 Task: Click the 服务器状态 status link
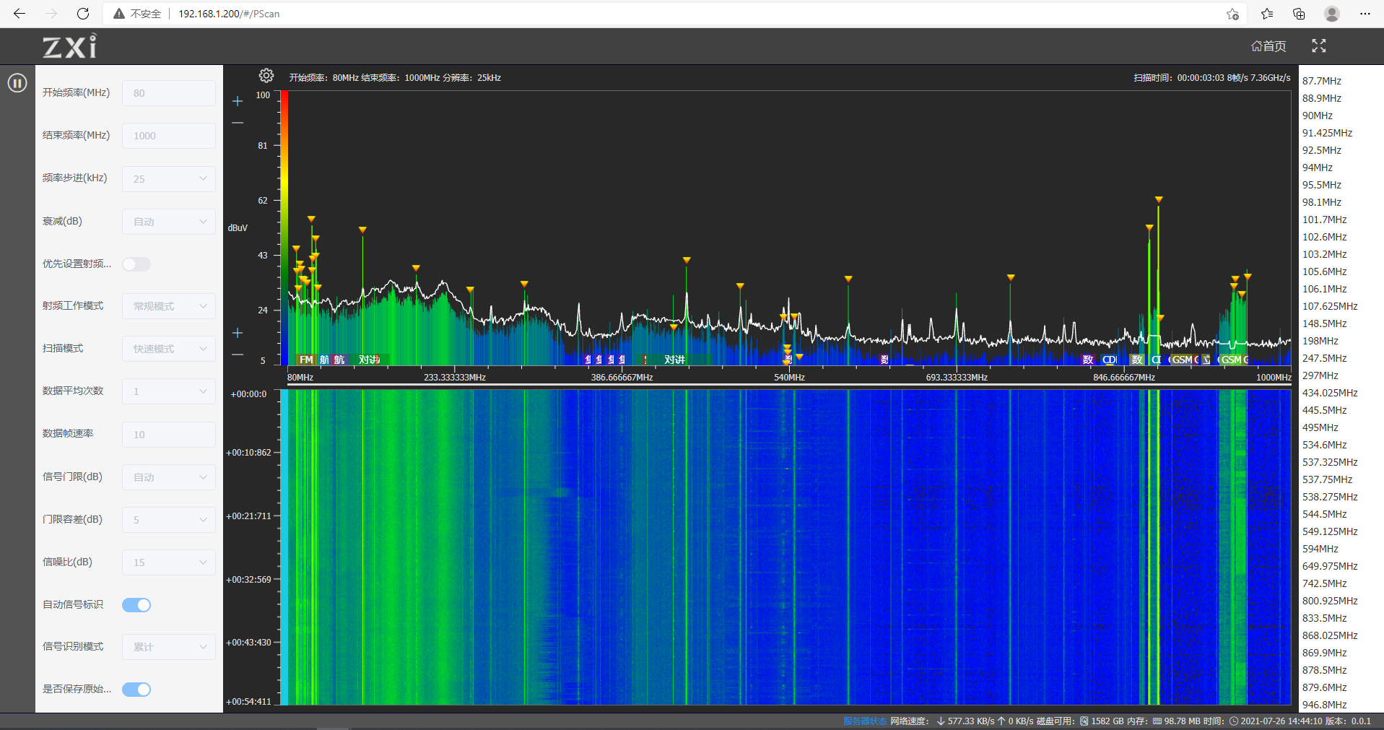(x=865, y=721)
